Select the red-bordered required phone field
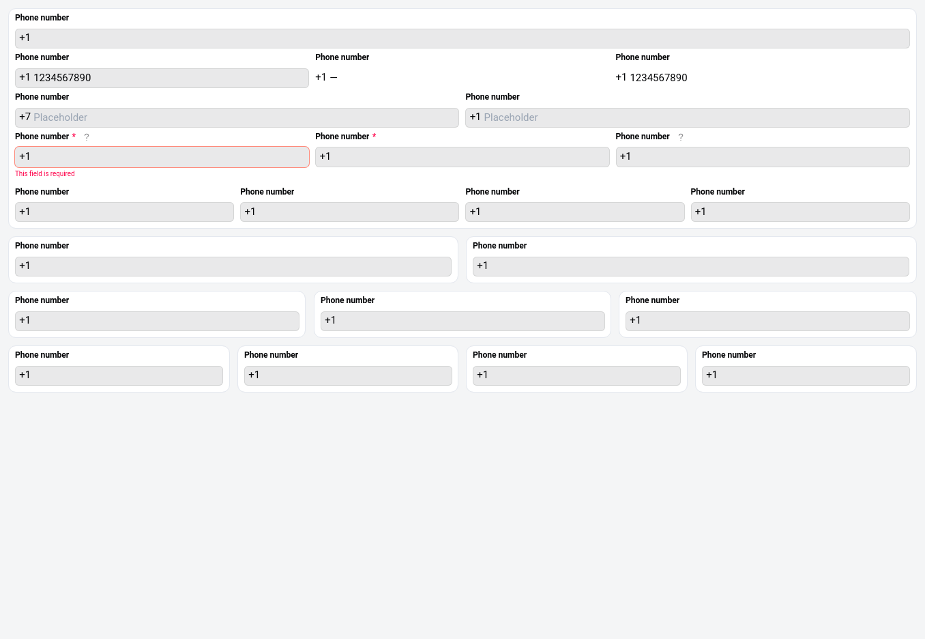This screenshot has height=639, width=925. pyautogui.click(x=162, y=157)
